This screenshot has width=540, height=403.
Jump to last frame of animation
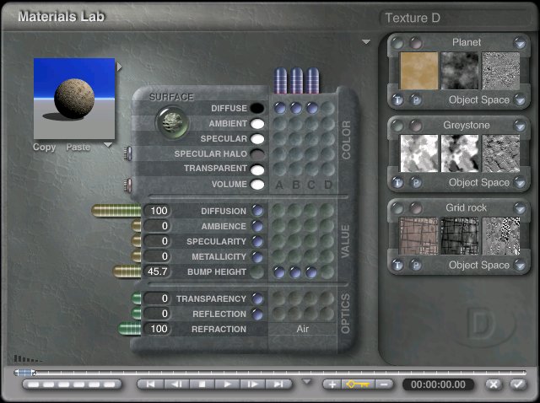tap(278, 384)
